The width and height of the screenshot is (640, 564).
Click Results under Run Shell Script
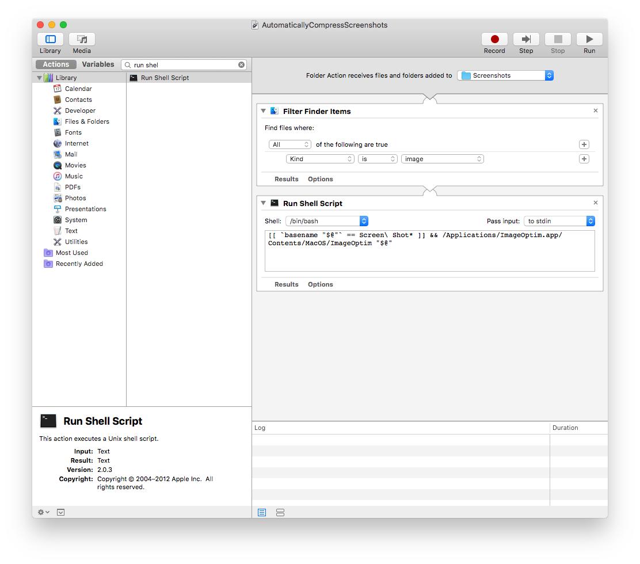click(287, 284)
